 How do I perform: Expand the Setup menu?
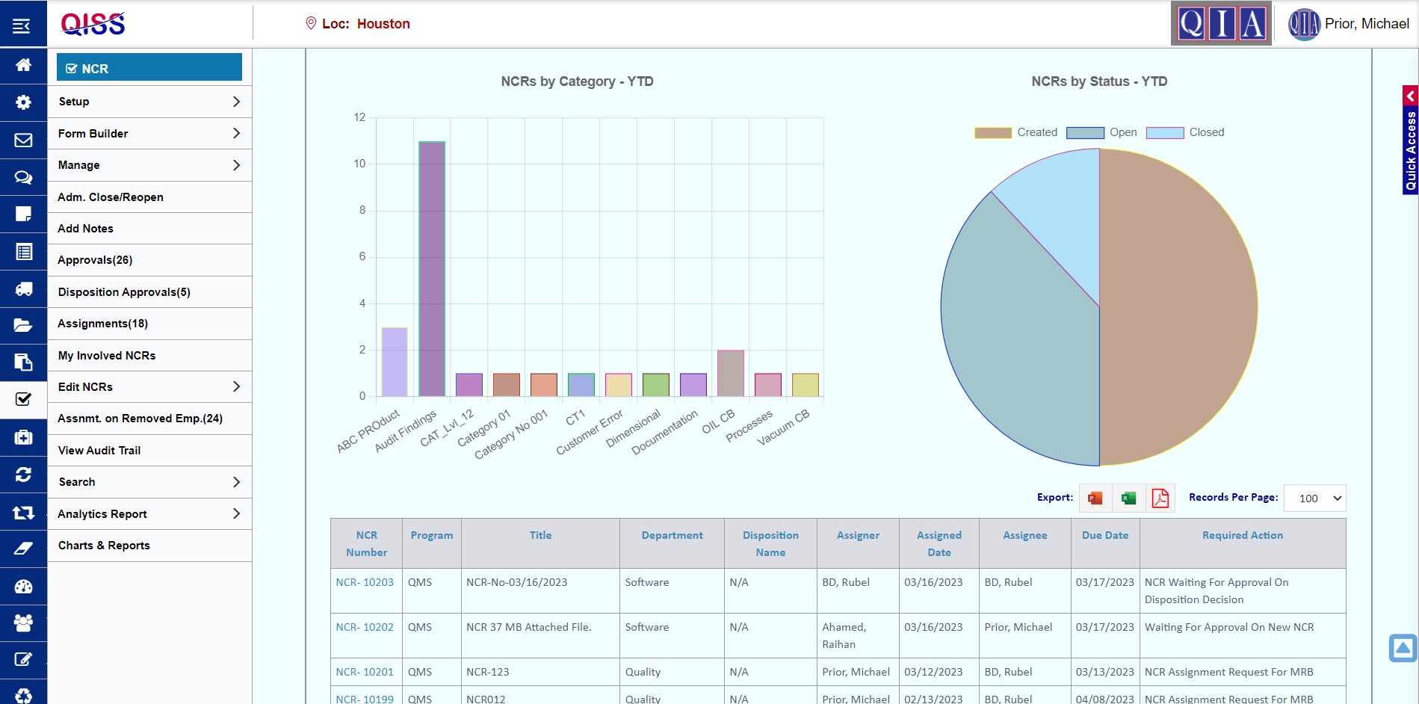pyautogui.click(x=149, y=101)
